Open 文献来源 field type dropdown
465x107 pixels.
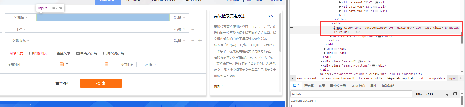point(20,41)
